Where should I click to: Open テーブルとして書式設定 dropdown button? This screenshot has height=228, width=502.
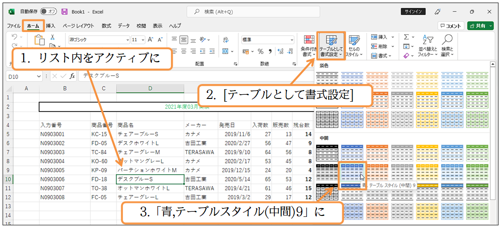point(331,46)
